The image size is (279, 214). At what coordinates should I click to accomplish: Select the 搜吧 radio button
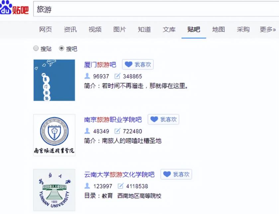61,49
